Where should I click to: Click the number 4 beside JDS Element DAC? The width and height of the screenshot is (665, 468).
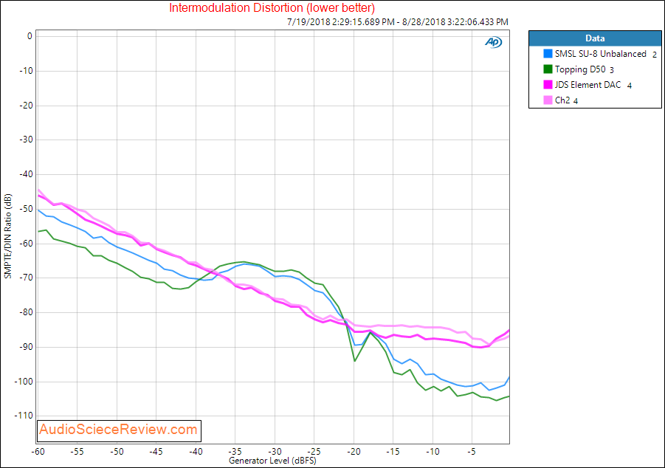pos(630,86)
